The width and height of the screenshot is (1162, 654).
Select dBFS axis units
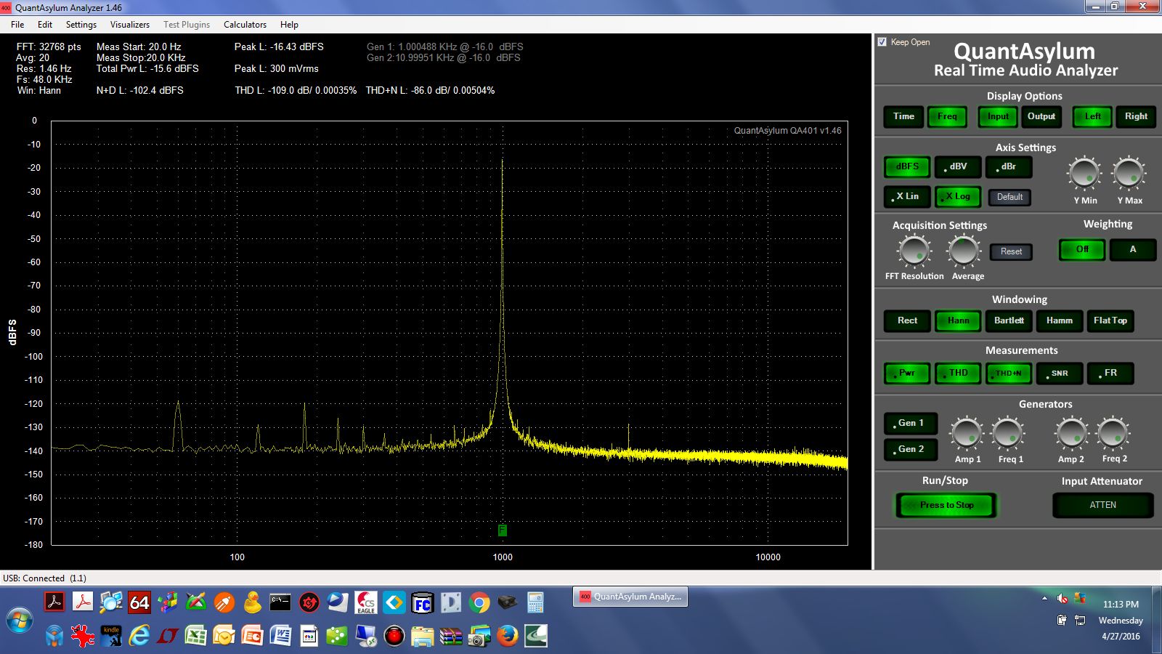tap(907, 166)
